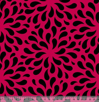Image resolution: width=99 pixels, height=102 pixels.
Task: Click the ruler number 2
Action: [8, 99]
